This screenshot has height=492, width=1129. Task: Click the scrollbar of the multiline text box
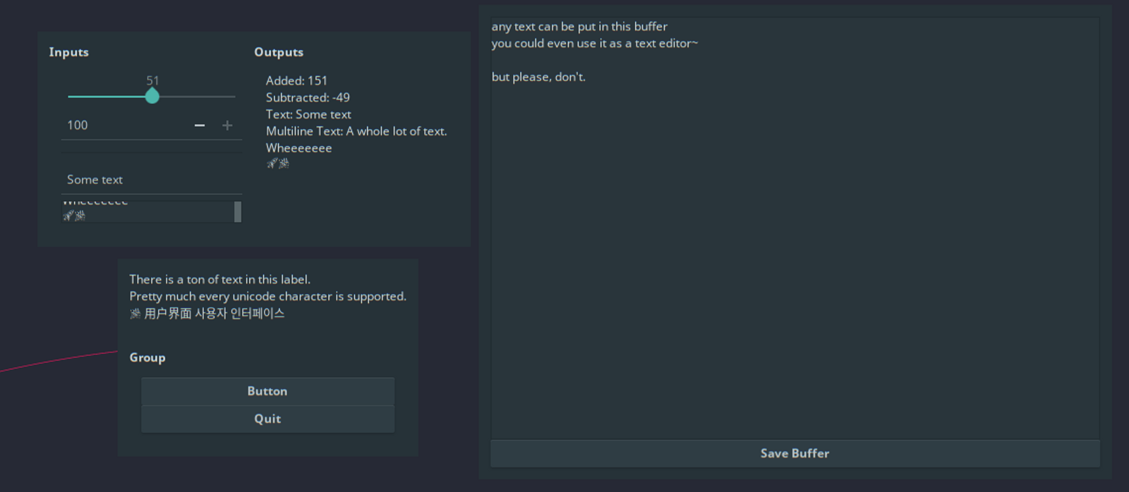238,211
